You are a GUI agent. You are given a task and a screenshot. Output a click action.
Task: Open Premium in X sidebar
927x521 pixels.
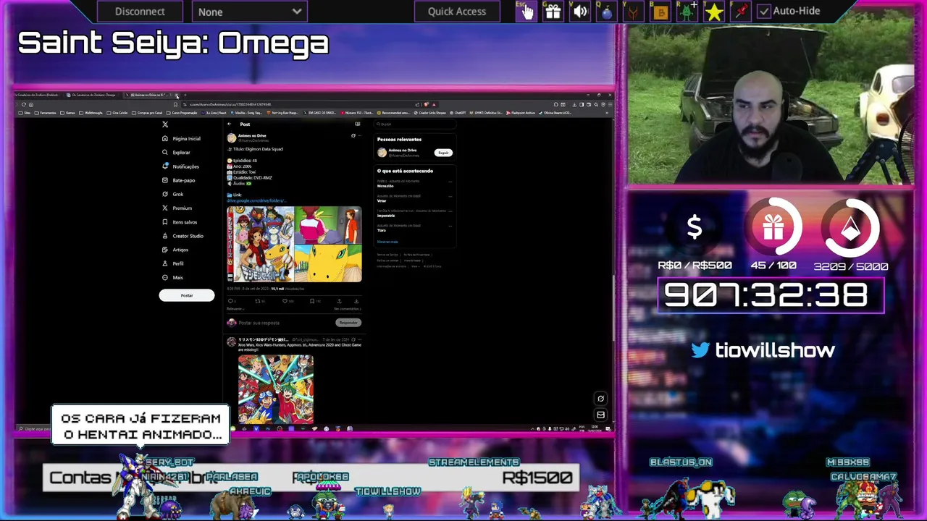coord(177,208)
